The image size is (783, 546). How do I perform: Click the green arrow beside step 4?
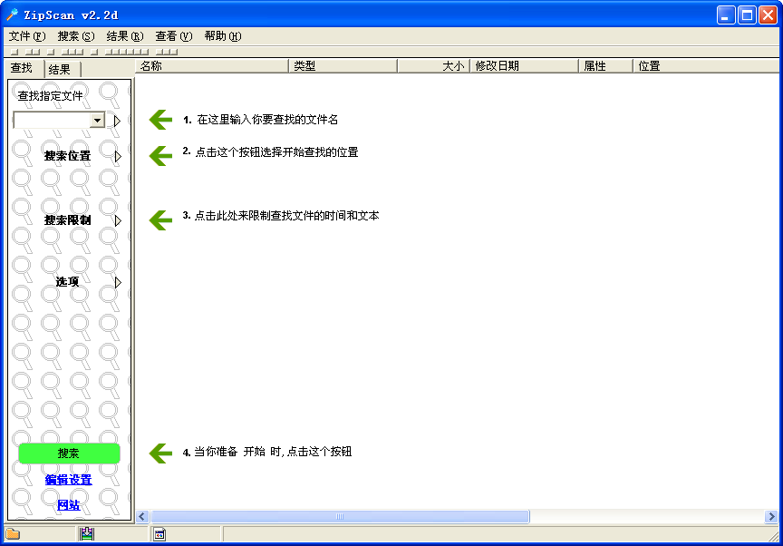(160, 453)
